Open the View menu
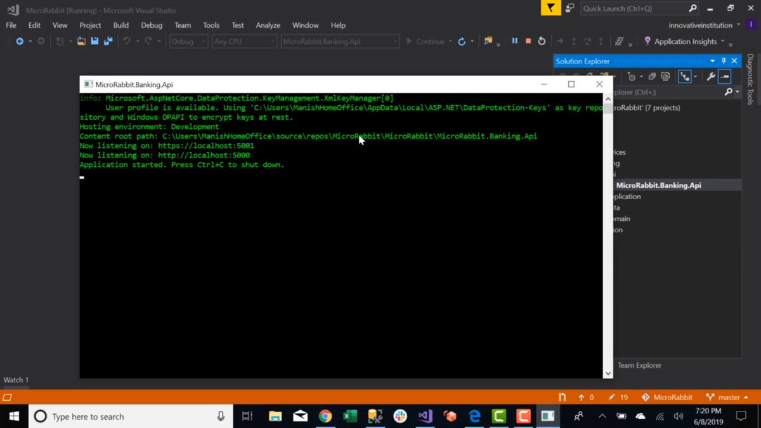The height and width of the screenshot is (428, 761). (x=60, y=25)
